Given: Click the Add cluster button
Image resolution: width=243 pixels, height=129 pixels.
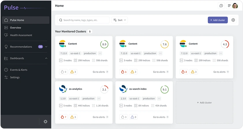Looking at the screenshot, I should pos(218,20).
